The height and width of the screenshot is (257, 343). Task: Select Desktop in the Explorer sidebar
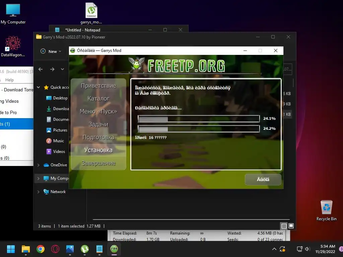tap(57, 98)
